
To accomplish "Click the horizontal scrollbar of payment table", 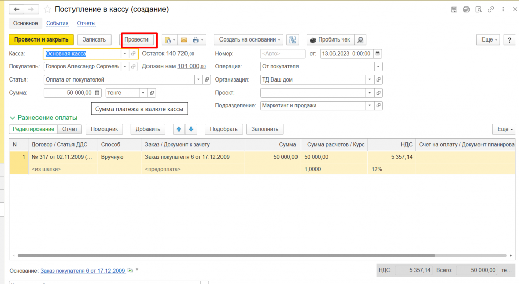I will (x=253, y=256).
